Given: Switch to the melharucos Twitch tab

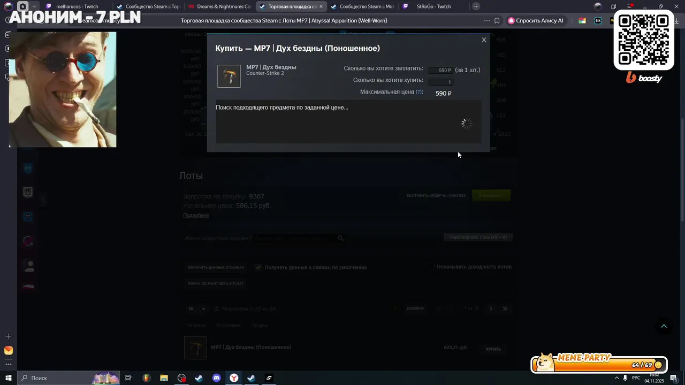Looking at the screenshot, I should click(x=77, y=6).
